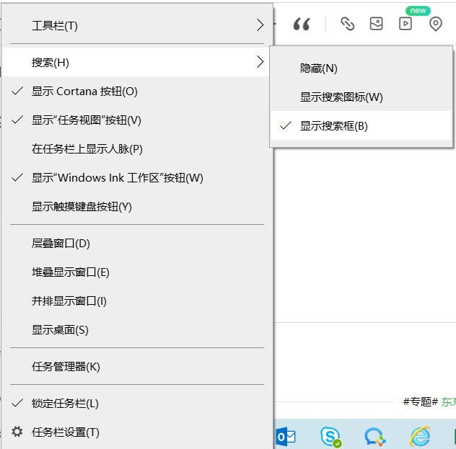Choose 并排显示窗口(I)
This screenshot has height=449, width=456.
[x=136, y=301]
